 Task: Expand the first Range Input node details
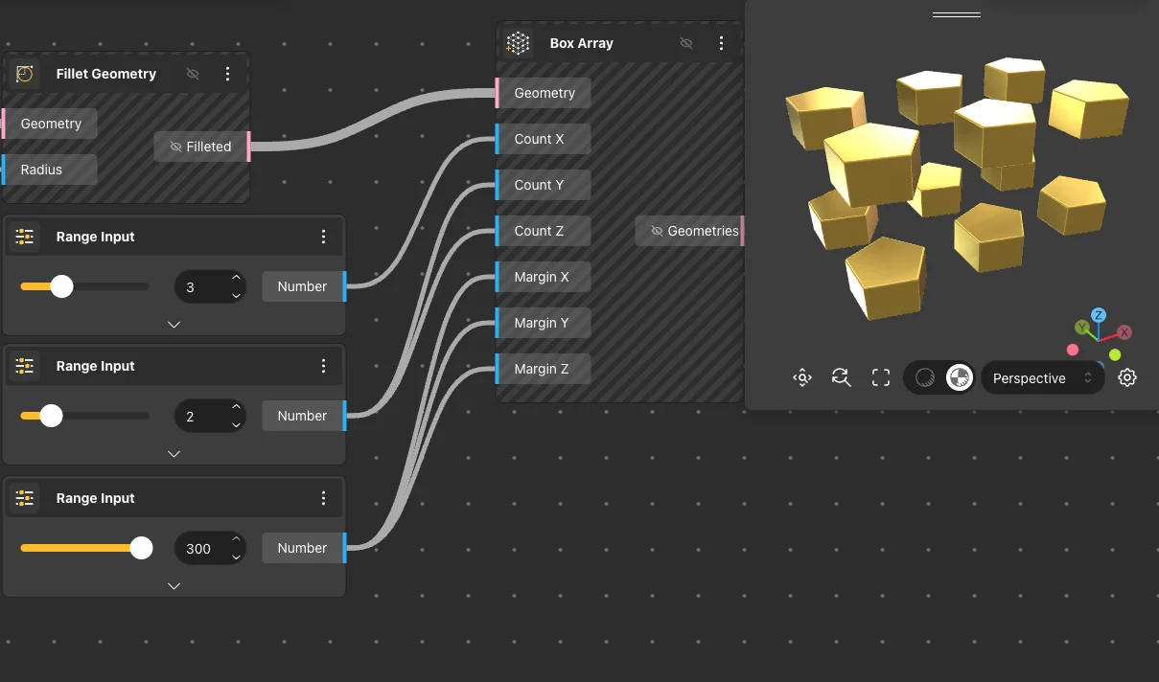(x=174, y=324)
